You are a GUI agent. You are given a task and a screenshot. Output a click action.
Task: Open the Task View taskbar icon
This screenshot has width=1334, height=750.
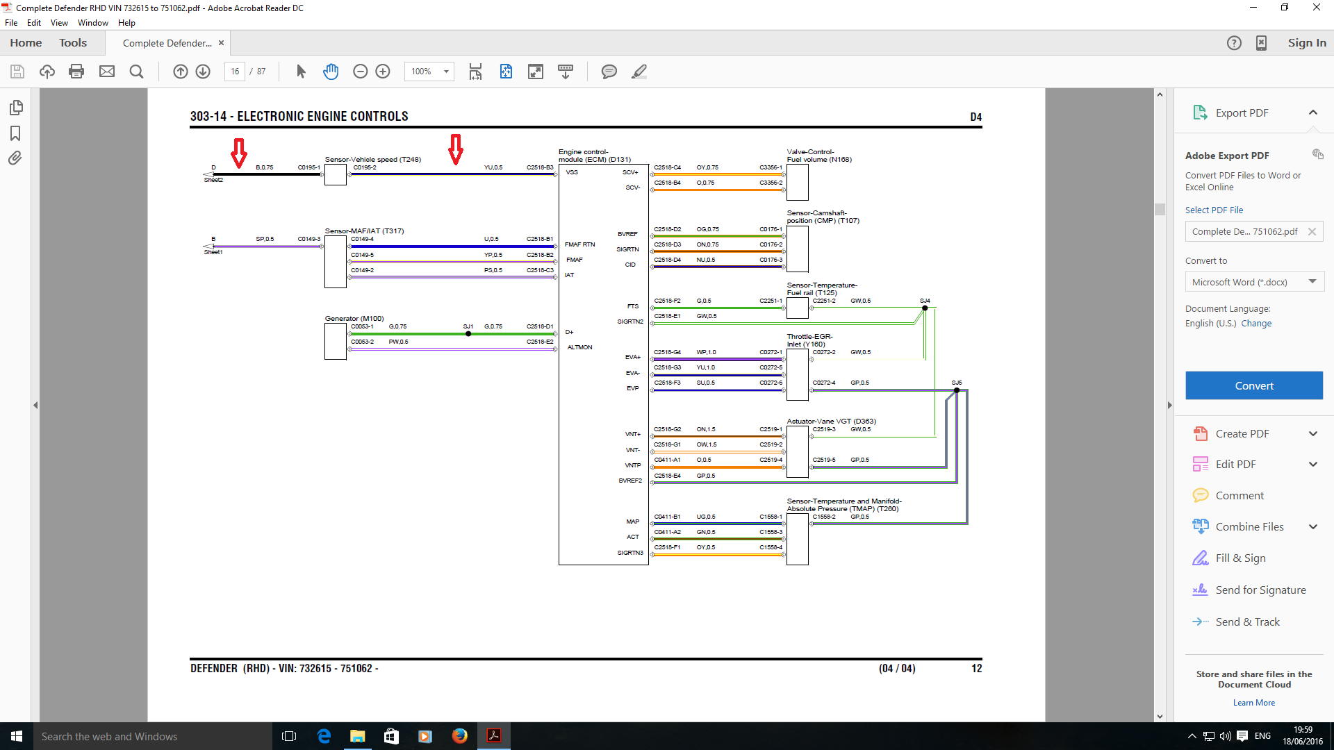[x=289, y=736]
